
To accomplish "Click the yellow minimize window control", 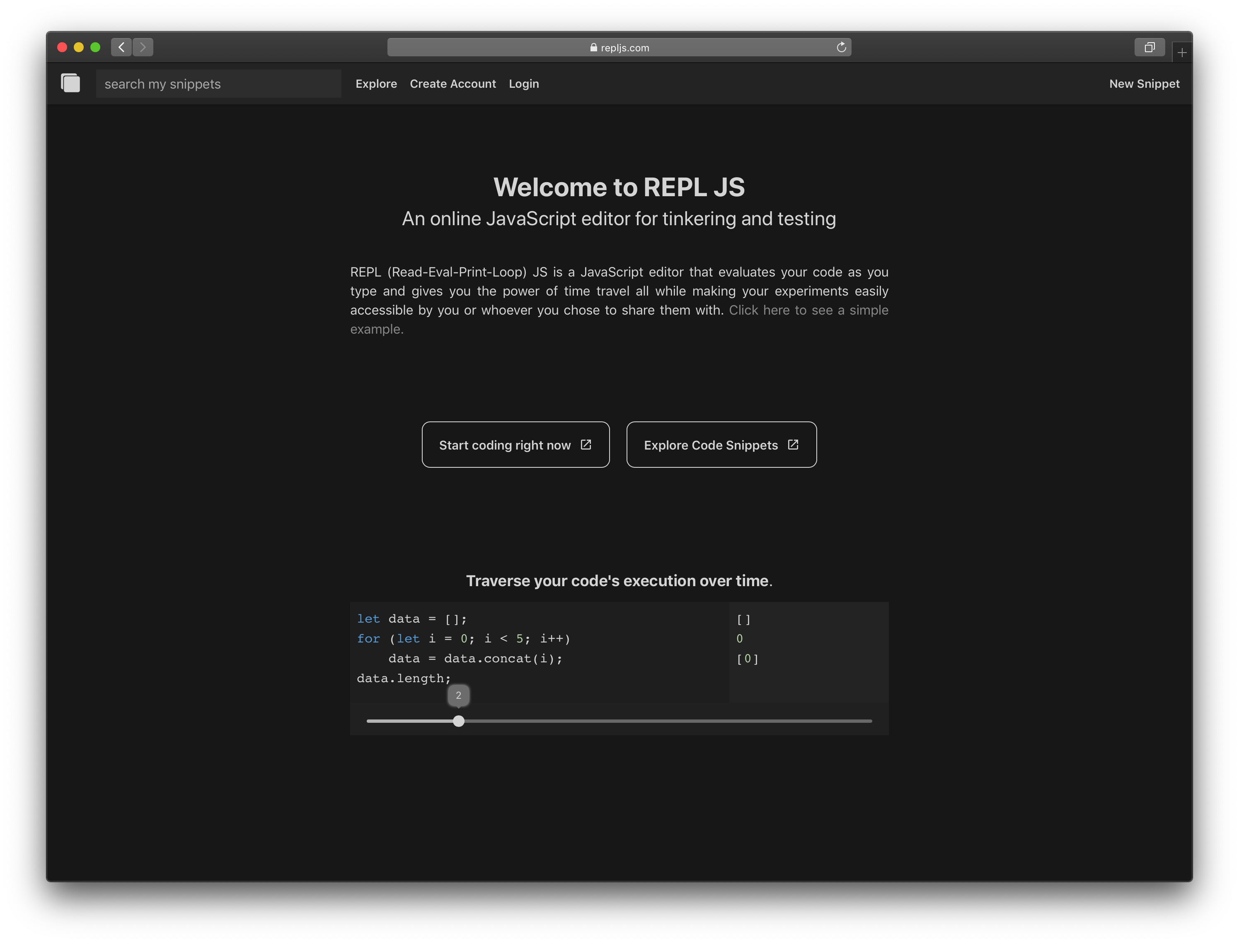I will click(79, 47).
